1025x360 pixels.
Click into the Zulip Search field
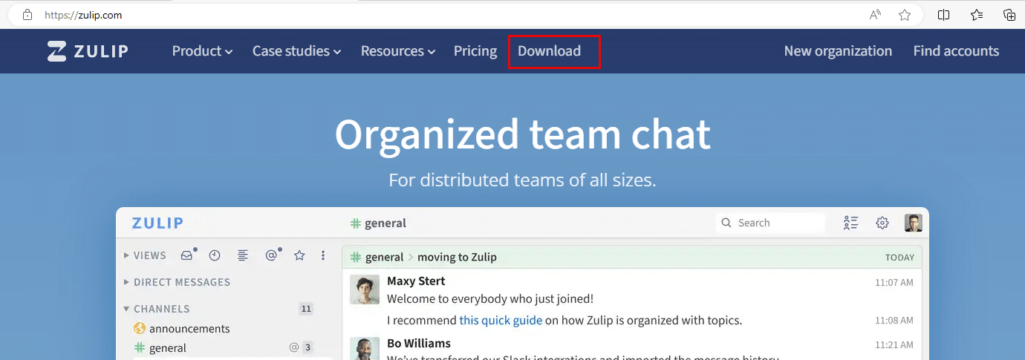coord(776,223)
